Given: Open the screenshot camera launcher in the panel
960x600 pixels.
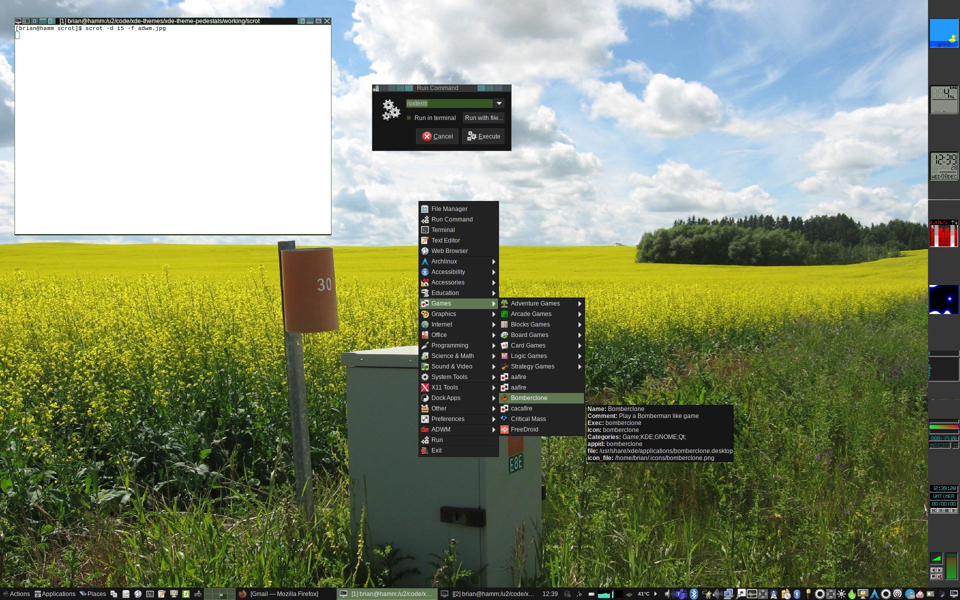Looking at the screenshot, I should pyautogui.click(x=198, y=594).
